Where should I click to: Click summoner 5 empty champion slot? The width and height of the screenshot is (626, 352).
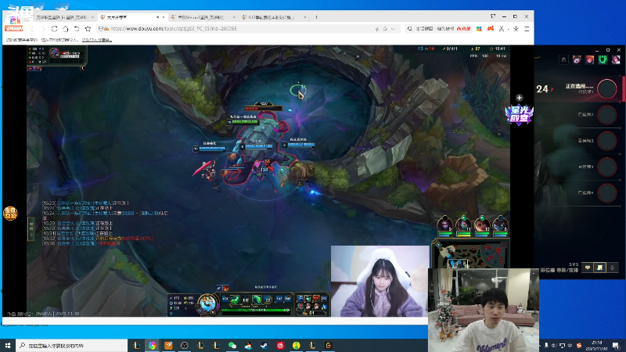[x=607, y=193]
